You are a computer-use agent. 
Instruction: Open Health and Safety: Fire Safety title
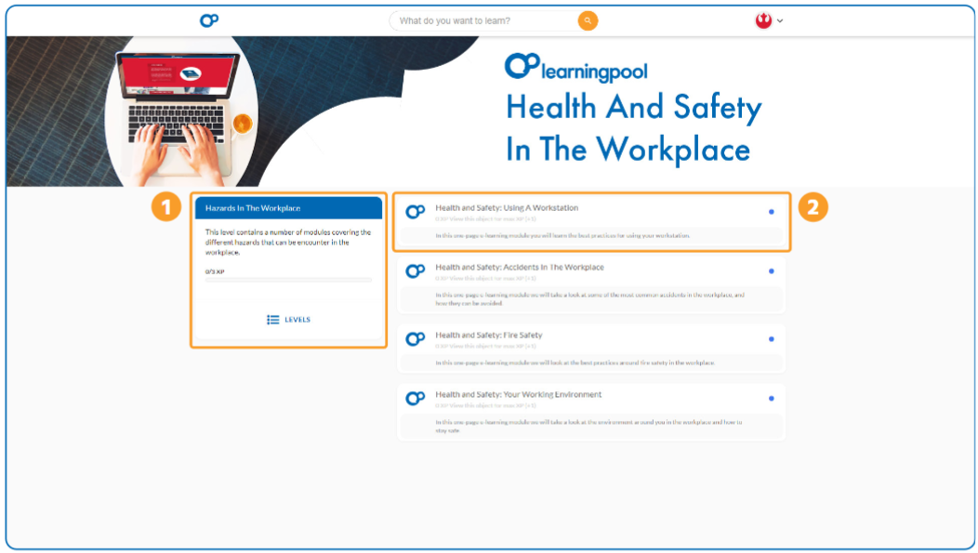pos(488,336)
